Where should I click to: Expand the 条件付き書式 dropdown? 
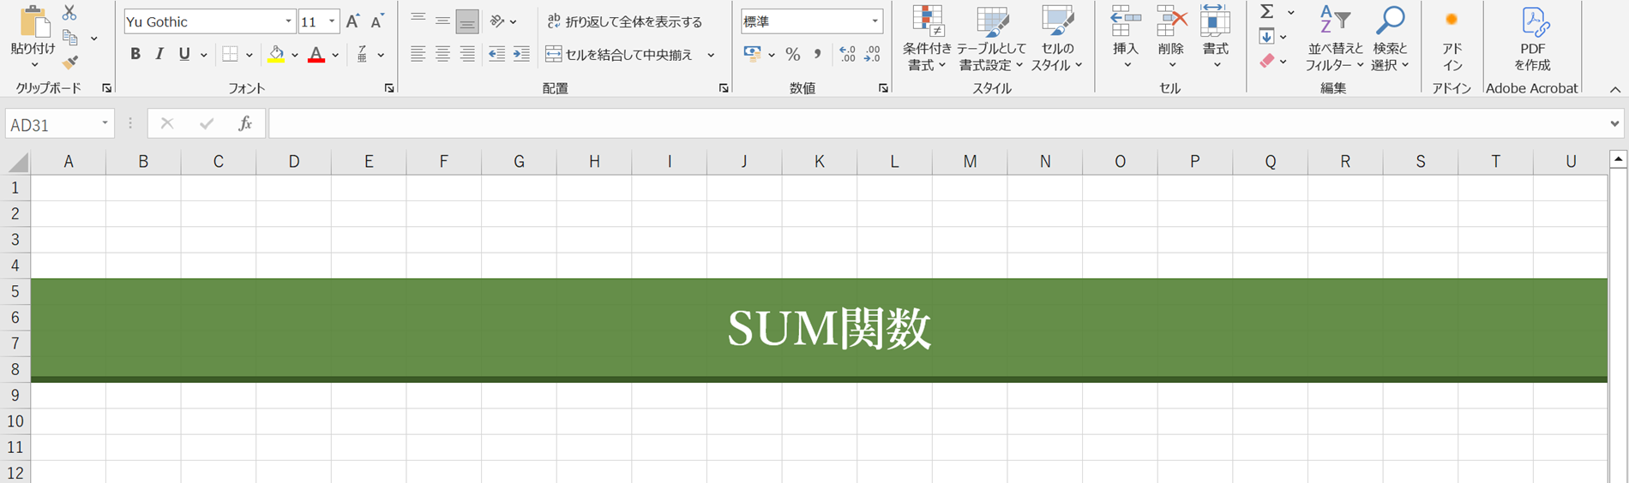[926, 39]
